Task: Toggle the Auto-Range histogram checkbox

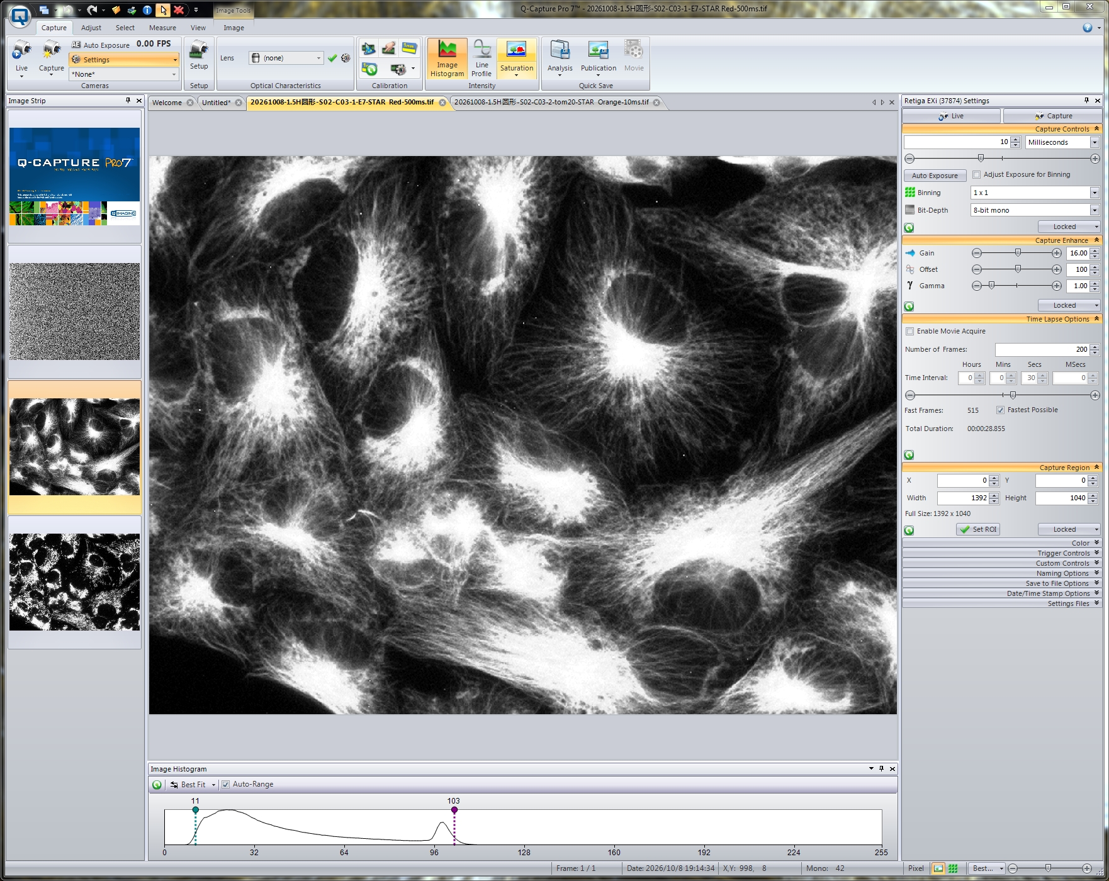Action: click(x=225, y=784)
